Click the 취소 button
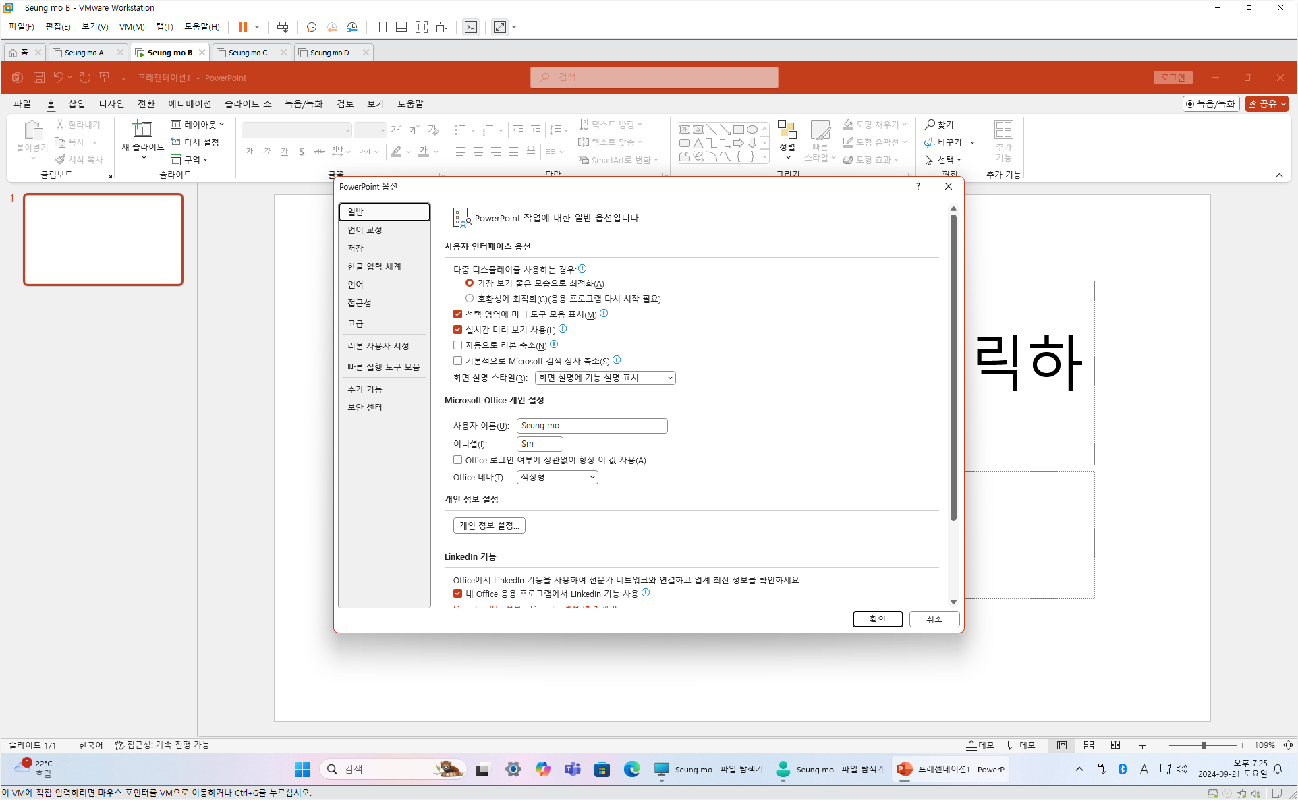 [934, 619]
